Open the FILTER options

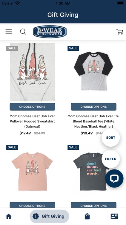pos(111,159)
